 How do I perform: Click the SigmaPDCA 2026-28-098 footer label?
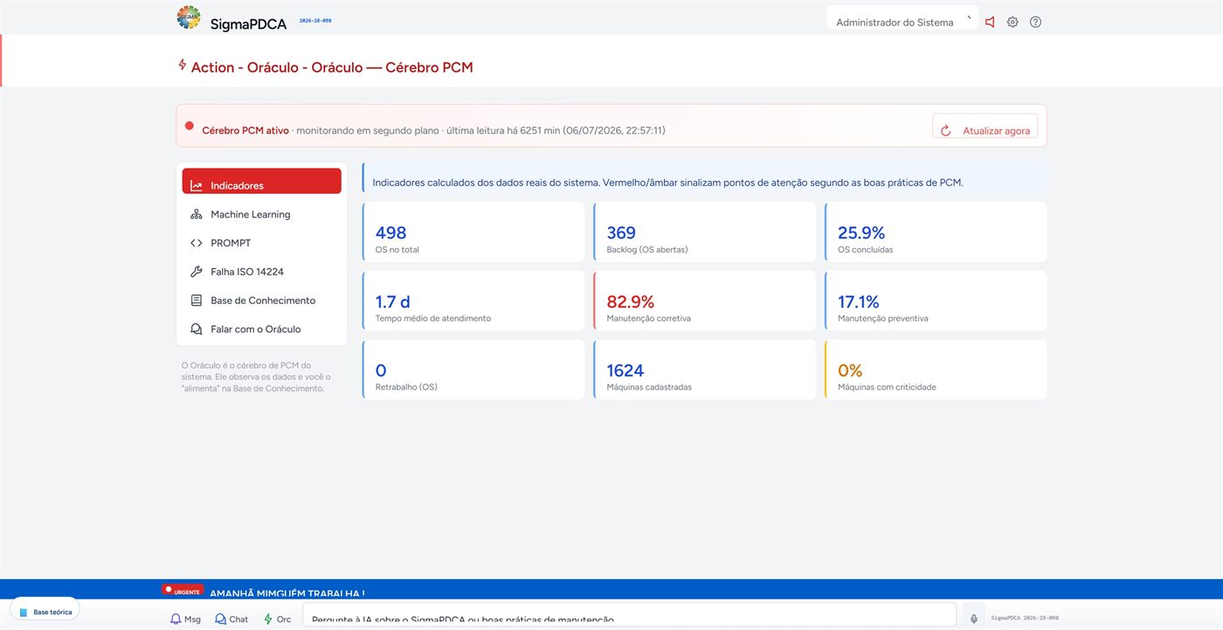(x=1025, y=618)
